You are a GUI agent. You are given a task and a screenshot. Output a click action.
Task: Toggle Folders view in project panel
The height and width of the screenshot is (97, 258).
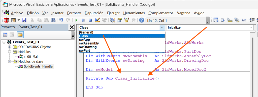click(20, 34)
